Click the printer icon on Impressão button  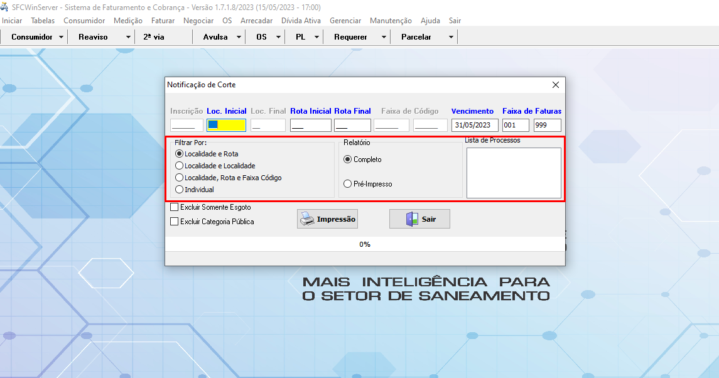point(306,219)
